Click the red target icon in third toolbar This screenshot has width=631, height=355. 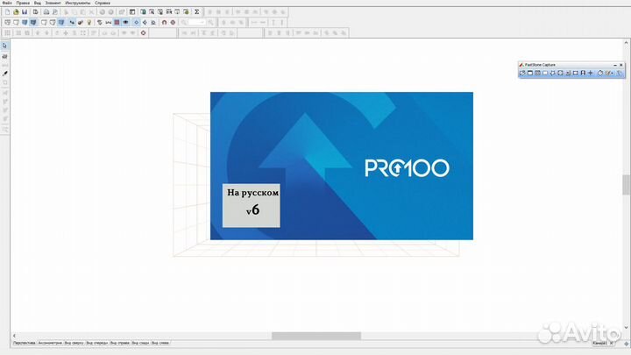tap(143, 33)
